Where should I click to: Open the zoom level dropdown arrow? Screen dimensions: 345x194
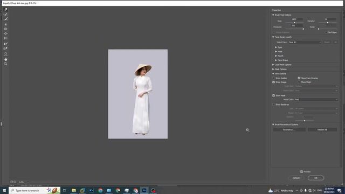(28, 182)
